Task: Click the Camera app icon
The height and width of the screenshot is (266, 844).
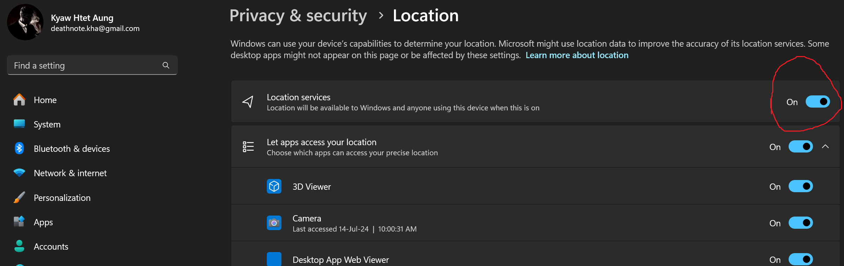Action: [274, 223]
